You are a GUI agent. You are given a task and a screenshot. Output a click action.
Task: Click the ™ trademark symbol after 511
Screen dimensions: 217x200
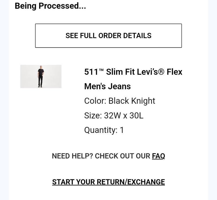[101, 70]
